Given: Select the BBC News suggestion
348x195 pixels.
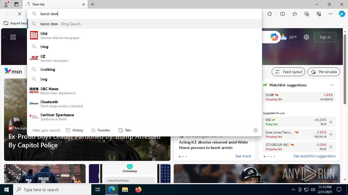Looking at the screenshot, I should [145, 91].
